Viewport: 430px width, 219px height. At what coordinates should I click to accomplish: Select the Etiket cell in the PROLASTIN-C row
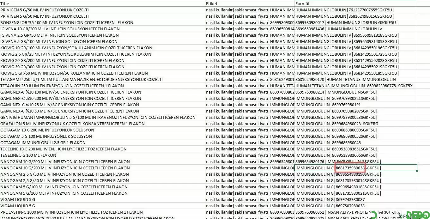(x=250, y=212)
